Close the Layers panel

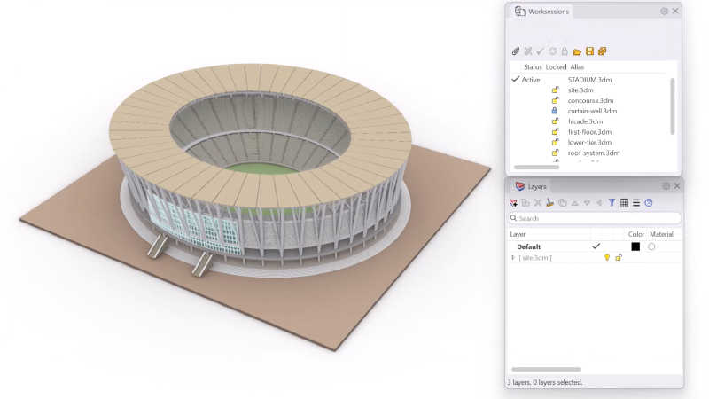coord(677,186)
